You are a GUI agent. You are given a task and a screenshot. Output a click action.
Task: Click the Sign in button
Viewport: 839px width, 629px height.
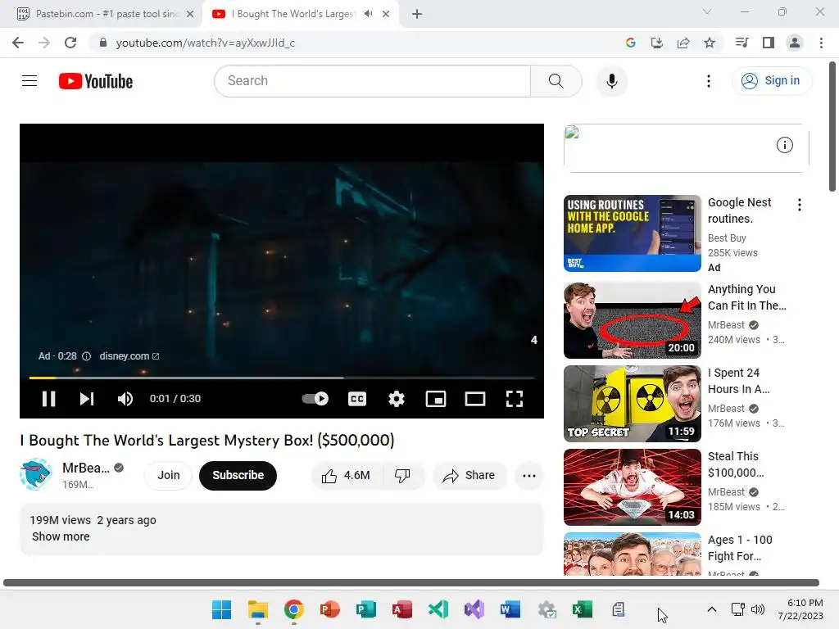pyautogui.click(x=771, y=81)
